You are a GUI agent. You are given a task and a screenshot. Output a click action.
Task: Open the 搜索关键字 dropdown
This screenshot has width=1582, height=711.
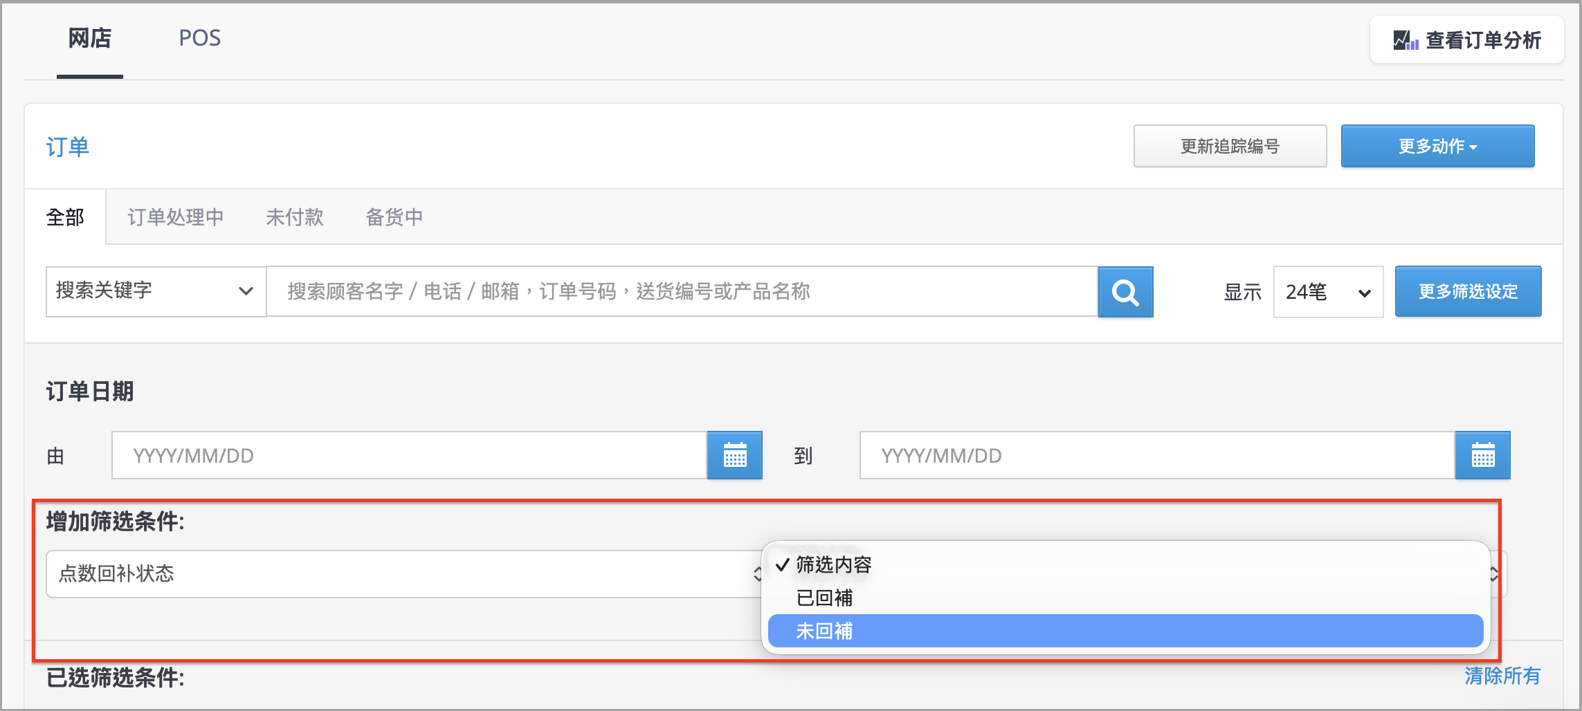tap(156, 292)
